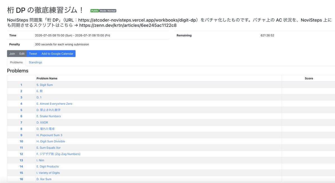This screenshot has width=335, height=183.
Task: Open problem E. 数
Action: tap(40, 91)
